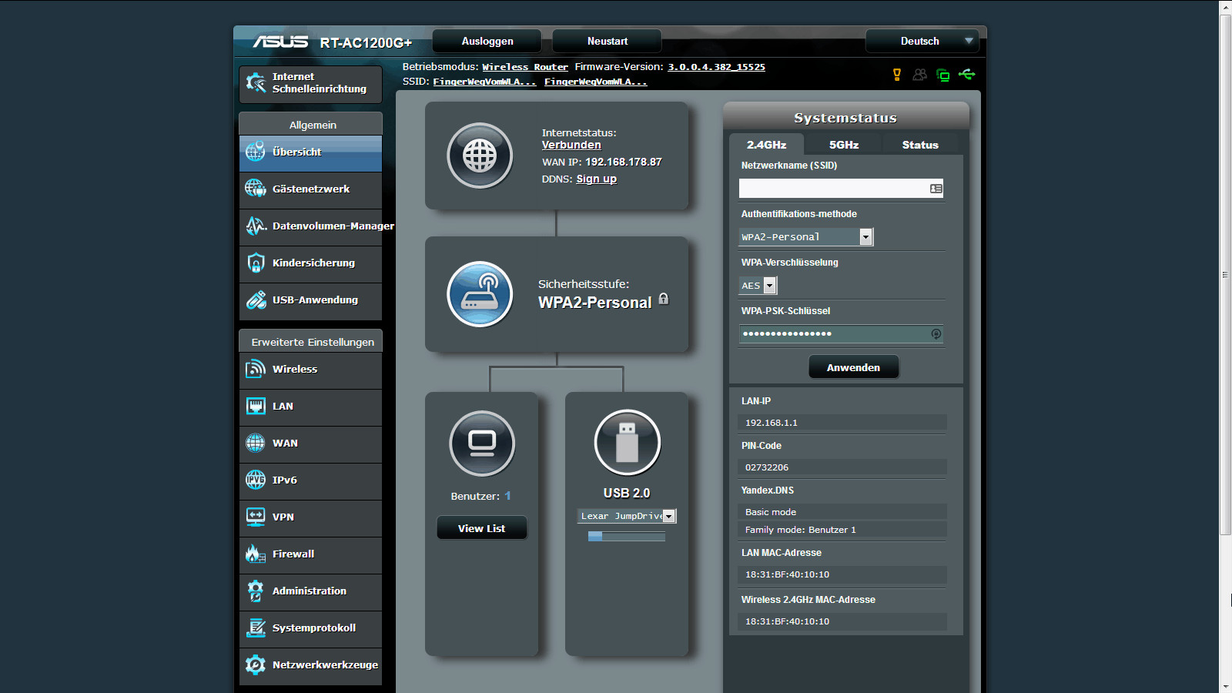1232x693 pixels.
Task: Click the WAN globe sidebar icon
Action: click(x=256, y=444)
